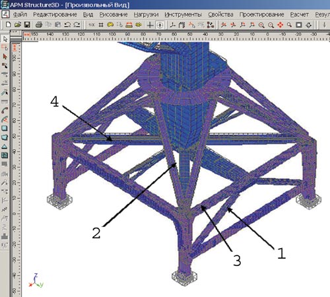Zoom in with magnifier plus icon
The width and height of the screenshot is (330, 297).
261,25
